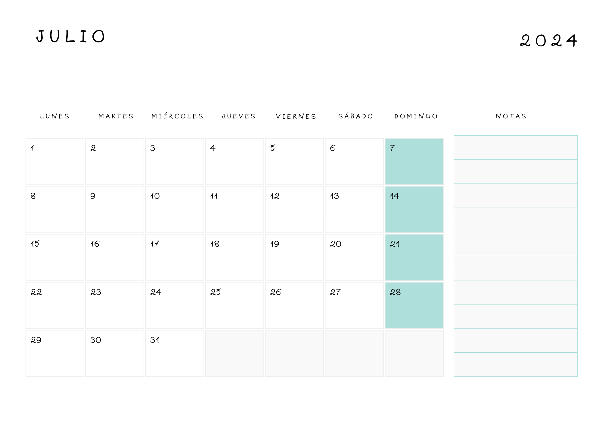Select the day 20 Saturday cell
602x426 pixels.
tap(354, 258)
